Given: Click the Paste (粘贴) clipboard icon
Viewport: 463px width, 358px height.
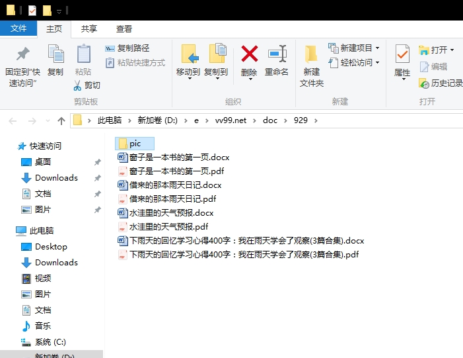Looking at the screenshot, I should pos(84,54).
